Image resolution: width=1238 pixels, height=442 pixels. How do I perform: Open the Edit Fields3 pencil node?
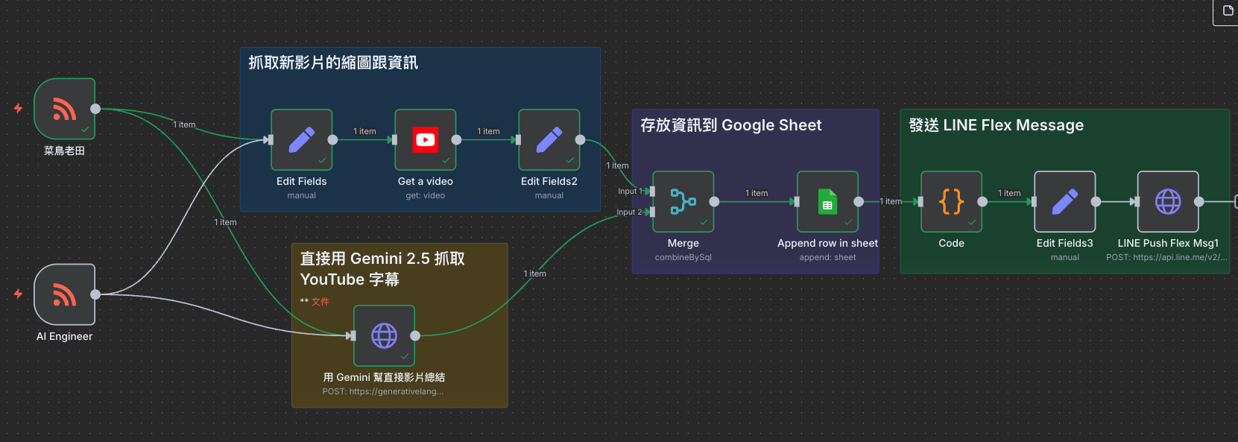tap(1065, 202)
